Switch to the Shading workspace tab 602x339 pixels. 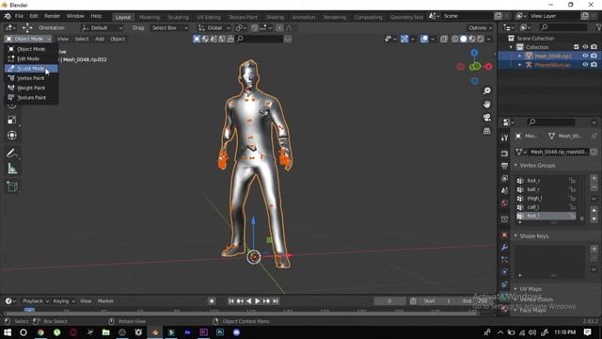pyautogui.click(x=275, y=17)
